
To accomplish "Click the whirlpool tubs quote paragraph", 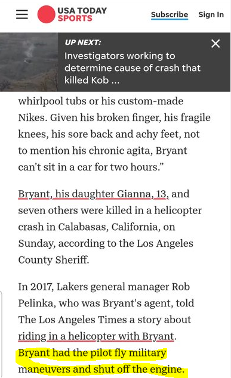I will 114,134.
